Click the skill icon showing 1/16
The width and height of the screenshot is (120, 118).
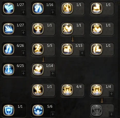coord(38,8)
